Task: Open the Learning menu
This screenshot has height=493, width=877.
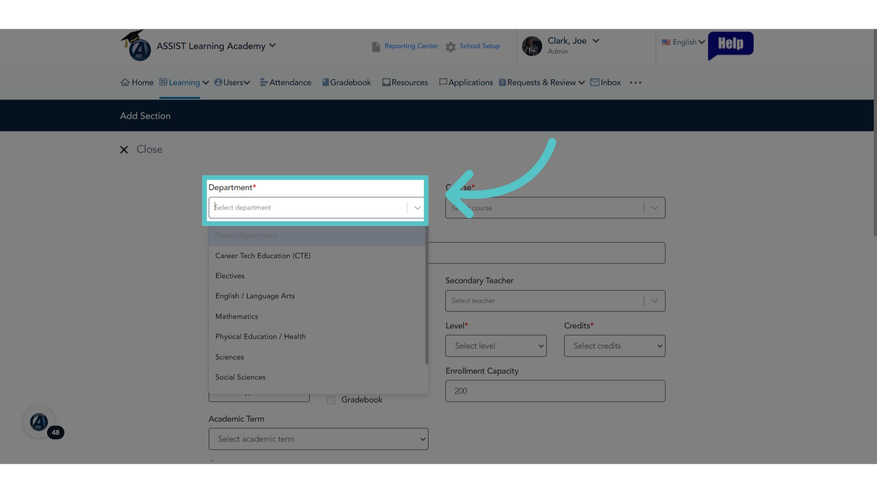Action: (184, 83)
